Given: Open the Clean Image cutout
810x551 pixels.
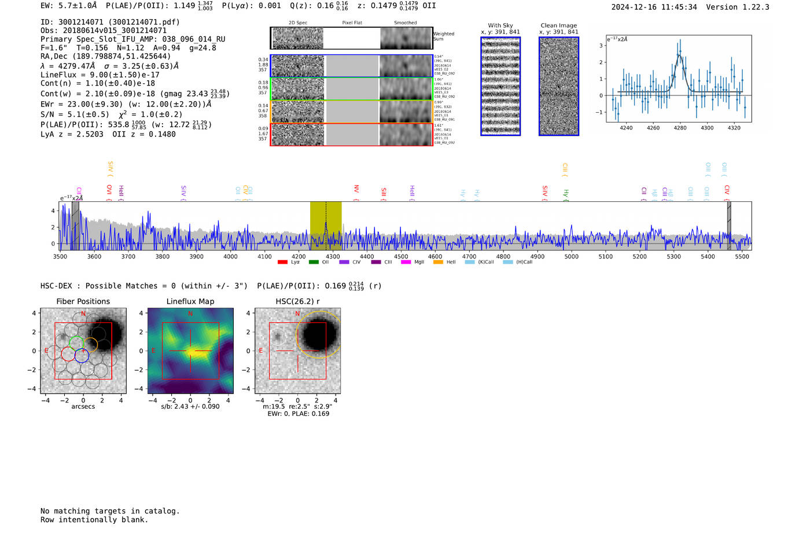Looking at the screenshot, I should pos(559,86).
